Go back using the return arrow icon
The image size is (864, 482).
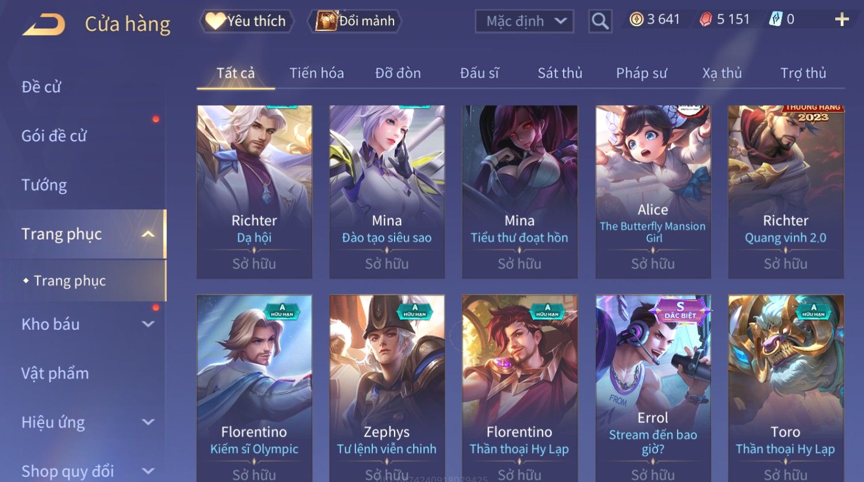pyautogui.click(x=43, y=25)
